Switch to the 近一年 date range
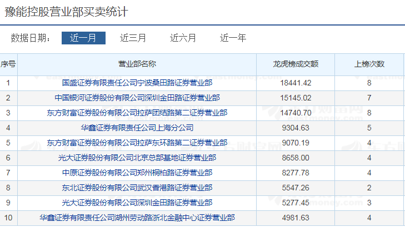Viewport: 405px width, 227px height. 233,38
